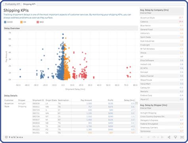Select Firebright in company list
Viewport: 188px width, 143px height.
pos(162,45)
